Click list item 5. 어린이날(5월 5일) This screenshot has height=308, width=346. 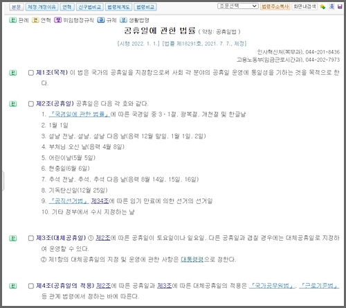click(x=69, y=158)
